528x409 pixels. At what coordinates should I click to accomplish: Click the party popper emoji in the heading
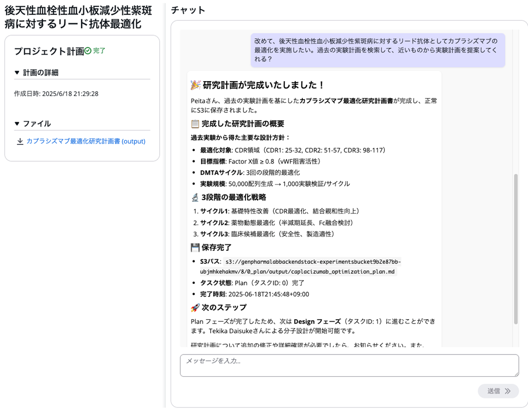click(195, 85)
